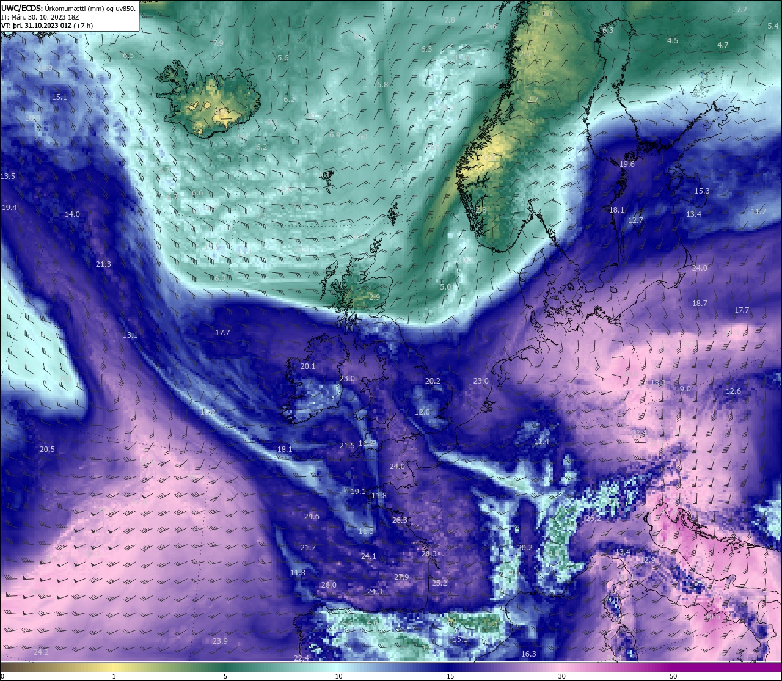Click the legend tick label '30'
The image size is (782, 681).
point(561,676)
